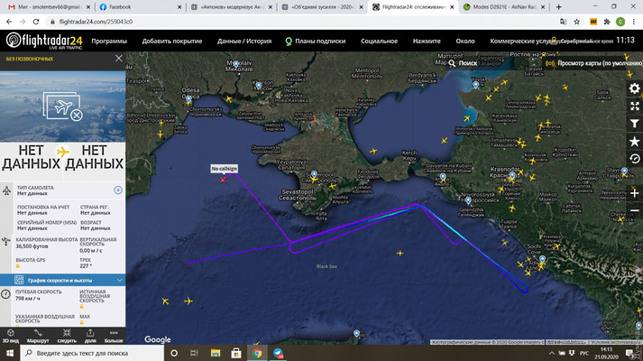
Task: Open map settings gear icon
Action: point(634,88)
